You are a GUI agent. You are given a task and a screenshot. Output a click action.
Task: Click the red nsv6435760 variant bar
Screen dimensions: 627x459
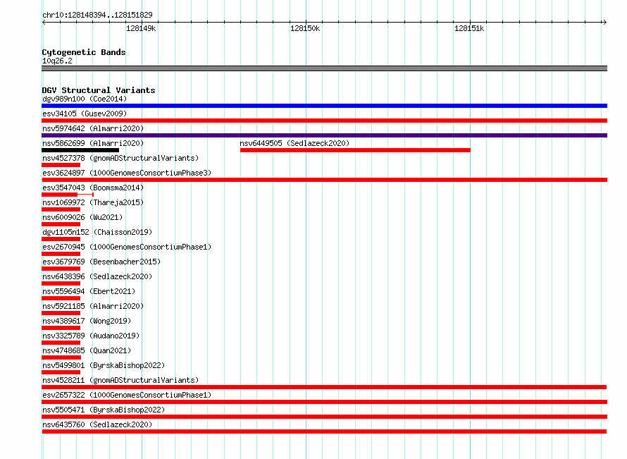tap(324, 432)
